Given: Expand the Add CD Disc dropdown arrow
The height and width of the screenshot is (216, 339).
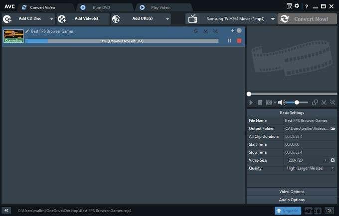Looking at the screenshot, I should pyautogui.click(x=51, y=19).
